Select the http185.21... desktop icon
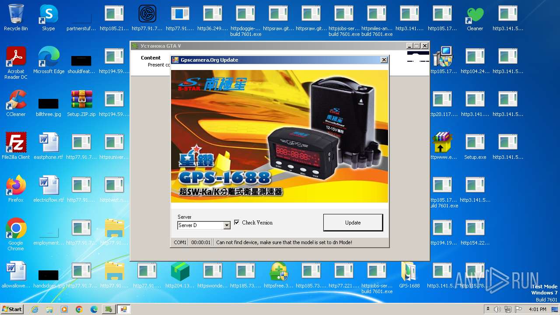Image resolution: width=560 pixels, height=315 pixels. (x=114, y=18)
